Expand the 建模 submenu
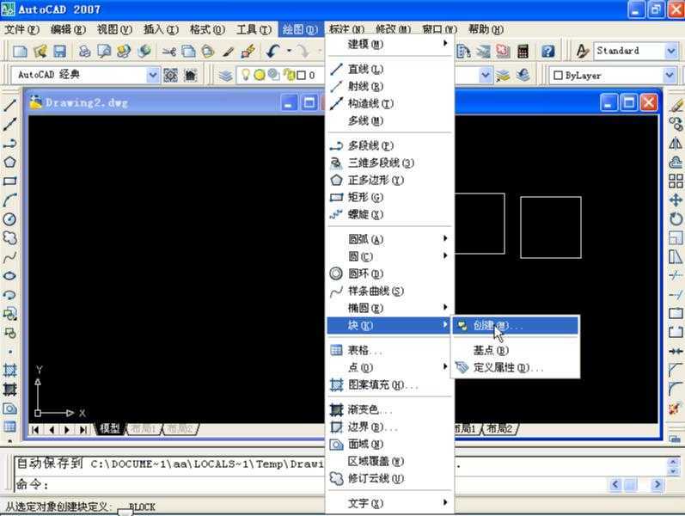The height and width of the screenshot is (516, 685). [389, 43]
